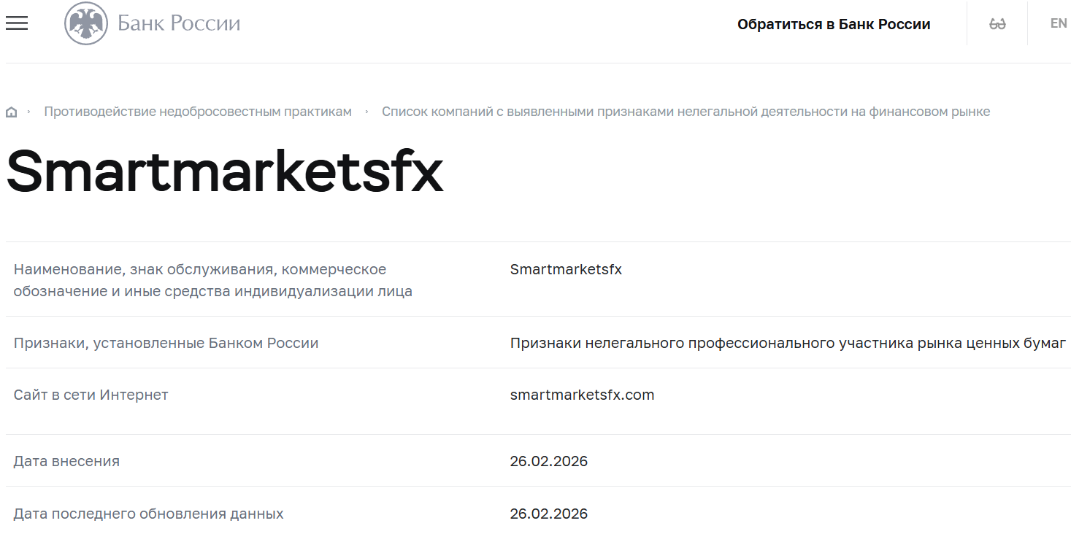Open the illegal activity companies list breadcrumb
The width and height of the screenshot is (1071, 534).
pos(686,111)
